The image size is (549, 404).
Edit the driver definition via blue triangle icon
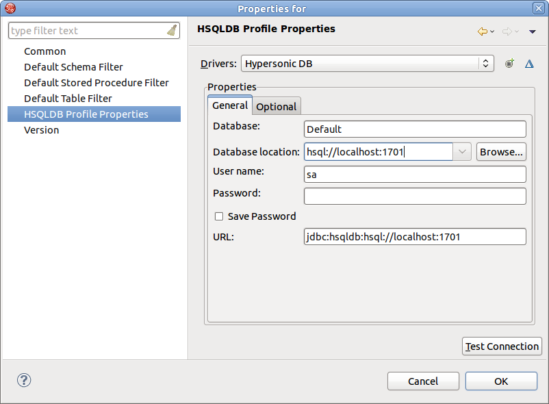[x=528, y=63]
